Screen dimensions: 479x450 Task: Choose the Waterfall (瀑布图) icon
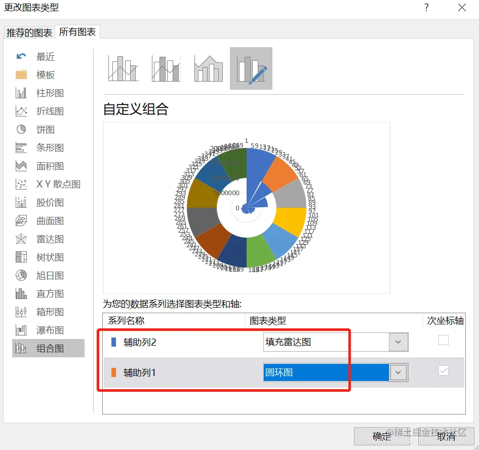pos(21,330)
